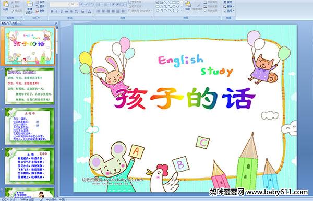Image resolution: width=313 pixels, height=201 pixels.
Task: Open the Change Case Aa button
Action: coord(82,11)
